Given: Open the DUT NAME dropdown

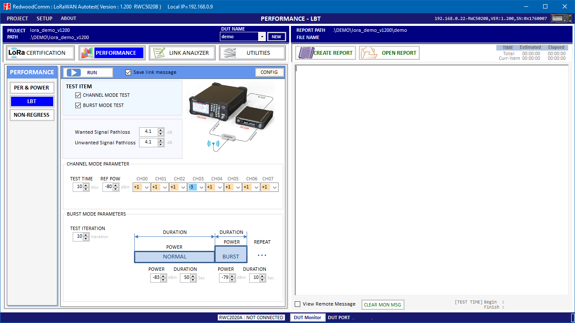Looking at the screenshot, I should coord(262,37).
